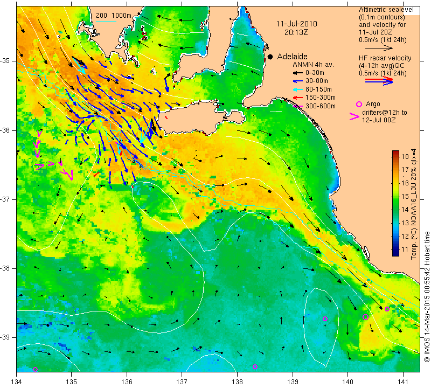Click latitude axis label -39
The height and width of the screenshot is (388, 431).
tap(6, 337)
